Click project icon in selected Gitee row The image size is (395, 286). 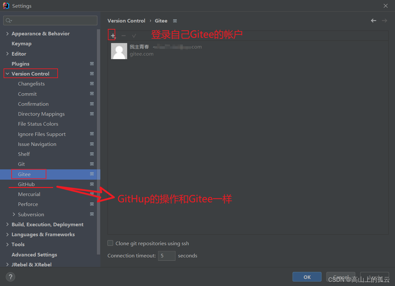tap(92, 174)
